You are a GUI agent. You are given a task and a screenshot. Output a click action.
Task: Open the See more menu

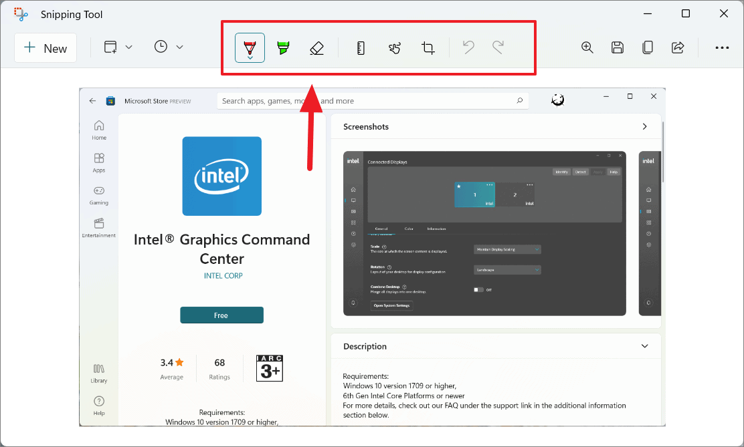pos(722,47)
